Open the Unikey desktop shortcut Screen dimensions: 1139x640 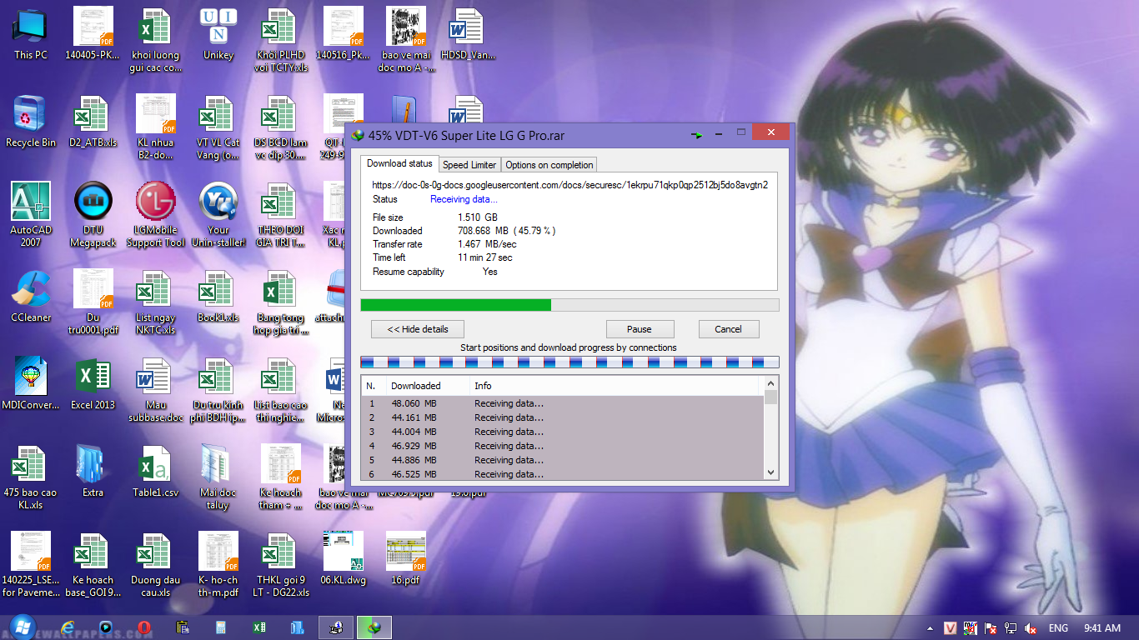tap(218, 34)
